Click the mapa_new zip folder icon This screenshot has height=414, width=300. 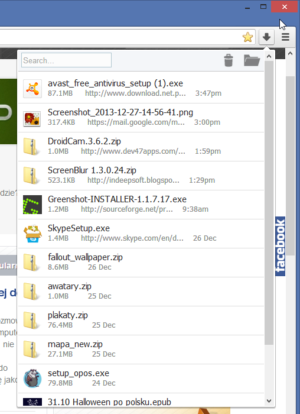point(32,350)
